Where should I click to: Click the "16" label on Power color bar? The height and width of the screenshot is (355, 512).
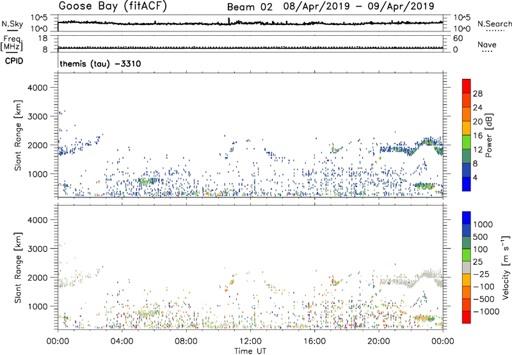pos(477,136)
